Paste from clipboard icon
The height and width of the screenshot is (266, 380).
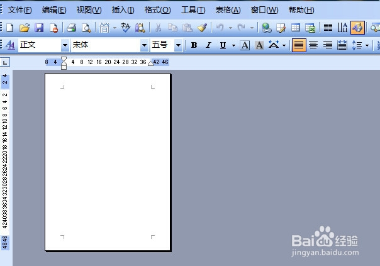coord(187,28)
